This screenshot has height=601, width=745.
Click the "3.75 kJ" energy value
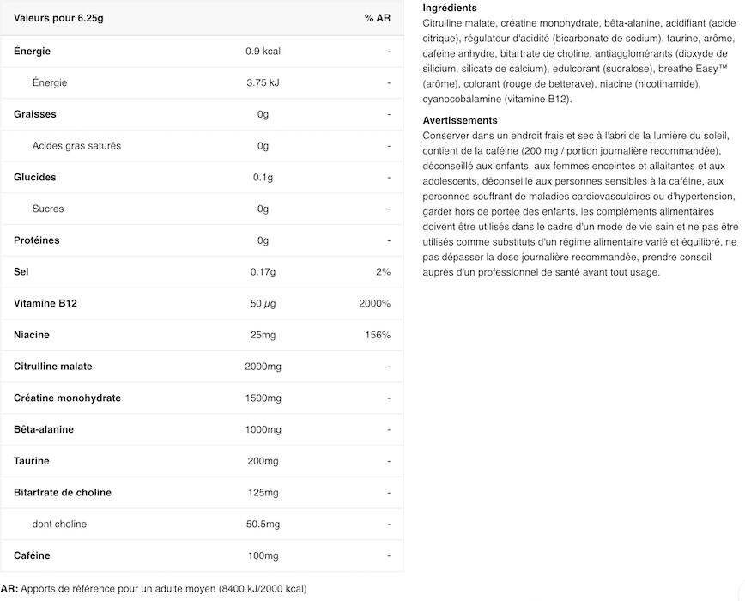point(263,83)
